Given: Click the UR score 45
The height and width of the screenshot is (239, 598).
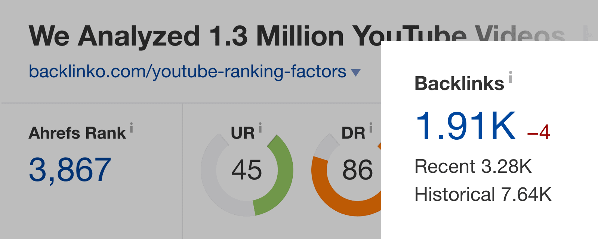Looking at the screenshot, I should point(247,170).
